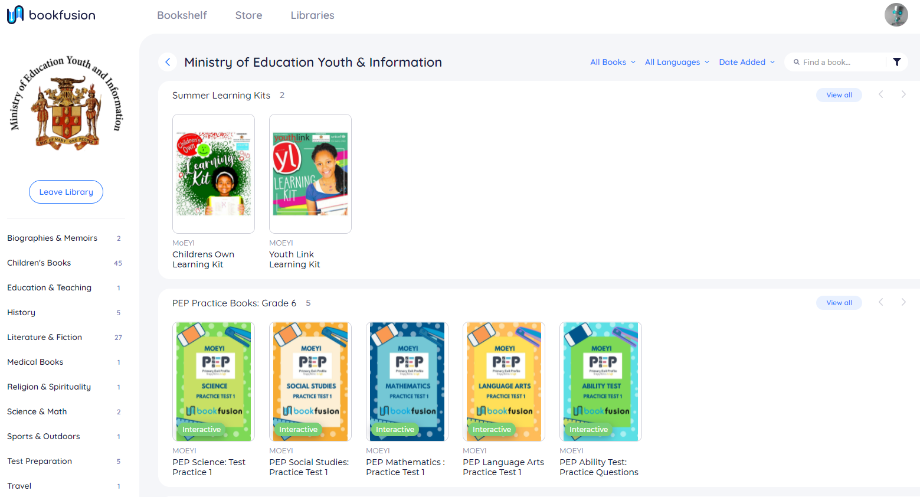Go back with the left chevron button

(x=168, y=62)
